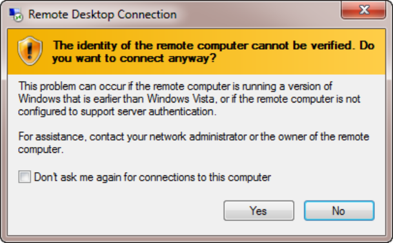
Task: Click the words 'Windows Vista' in the explanation
Action: (x=181, y=99)
